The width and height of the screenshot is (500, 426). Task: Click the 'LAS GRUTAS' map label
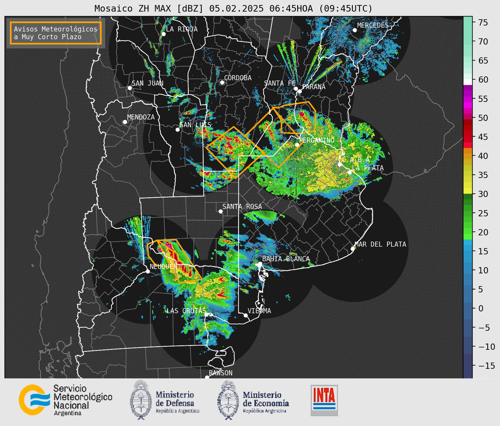click(x=186, y=311)
